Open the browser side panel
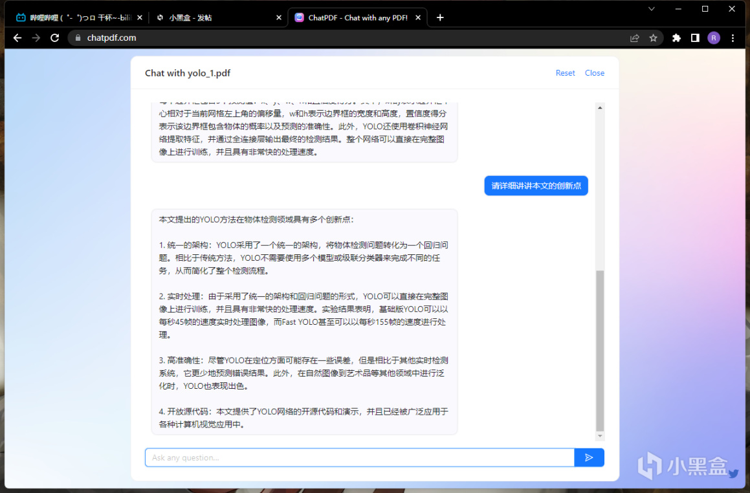The width and height of the screenshot is (750, 493). [x=695, y=38]
